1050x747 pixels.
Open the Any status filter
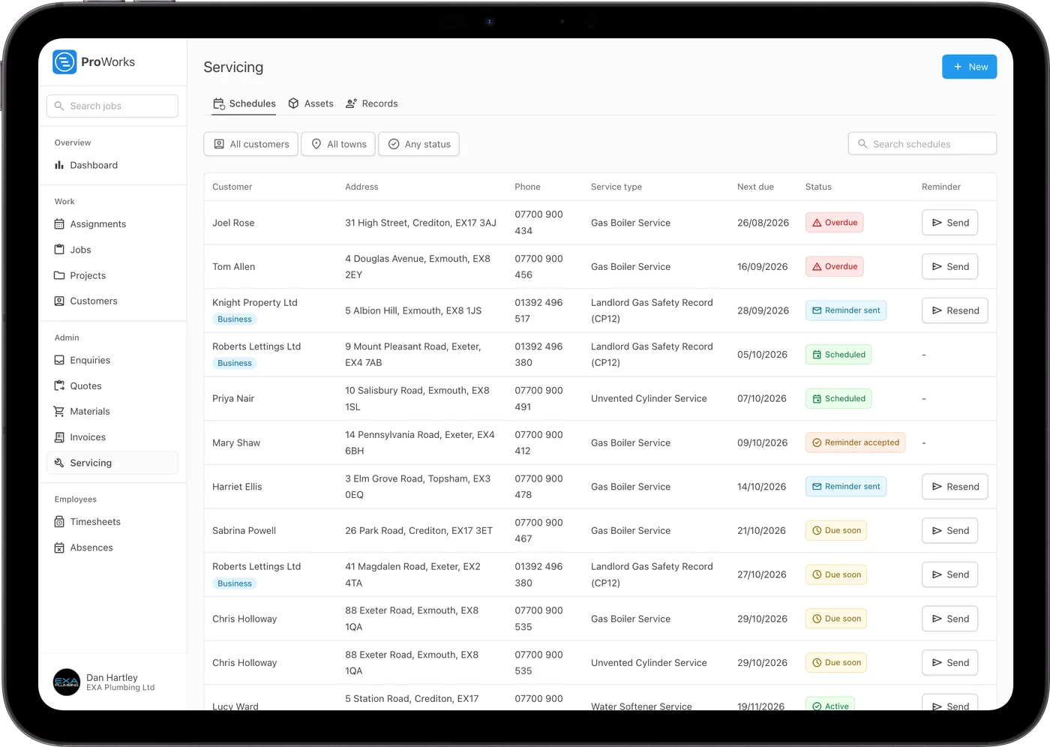(x=419, y=144)
